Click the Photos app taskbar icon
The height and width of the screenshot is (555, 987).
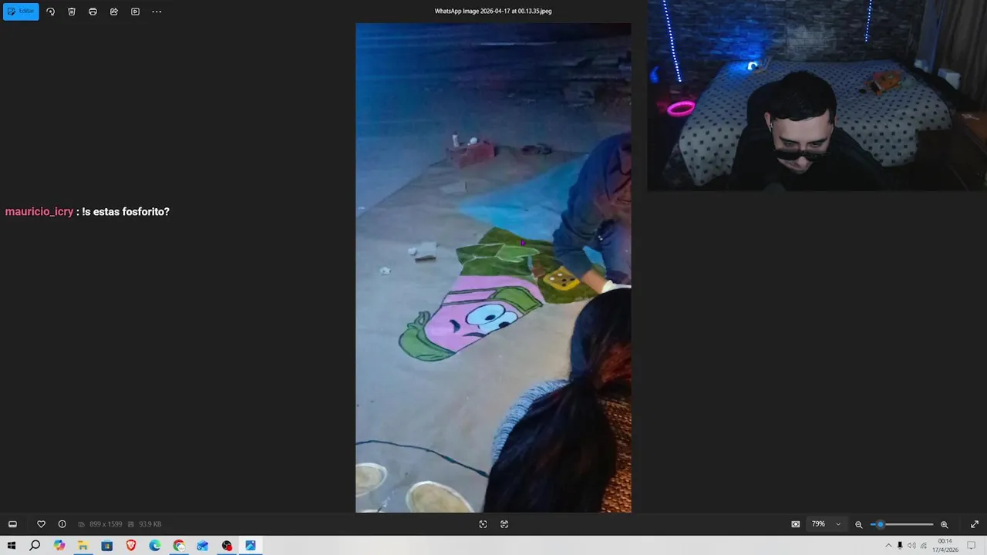click(x=251, y=546)
